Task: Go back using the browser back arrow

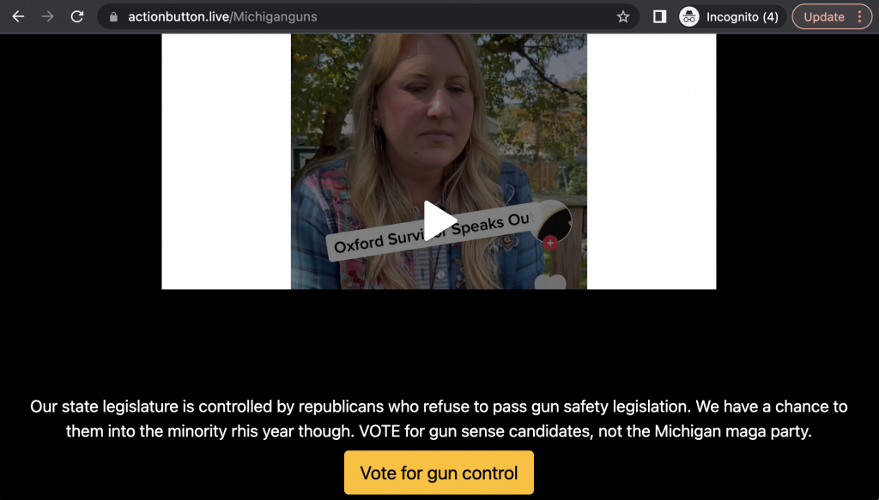Action: pyautogui.click(x=19, y=17)
